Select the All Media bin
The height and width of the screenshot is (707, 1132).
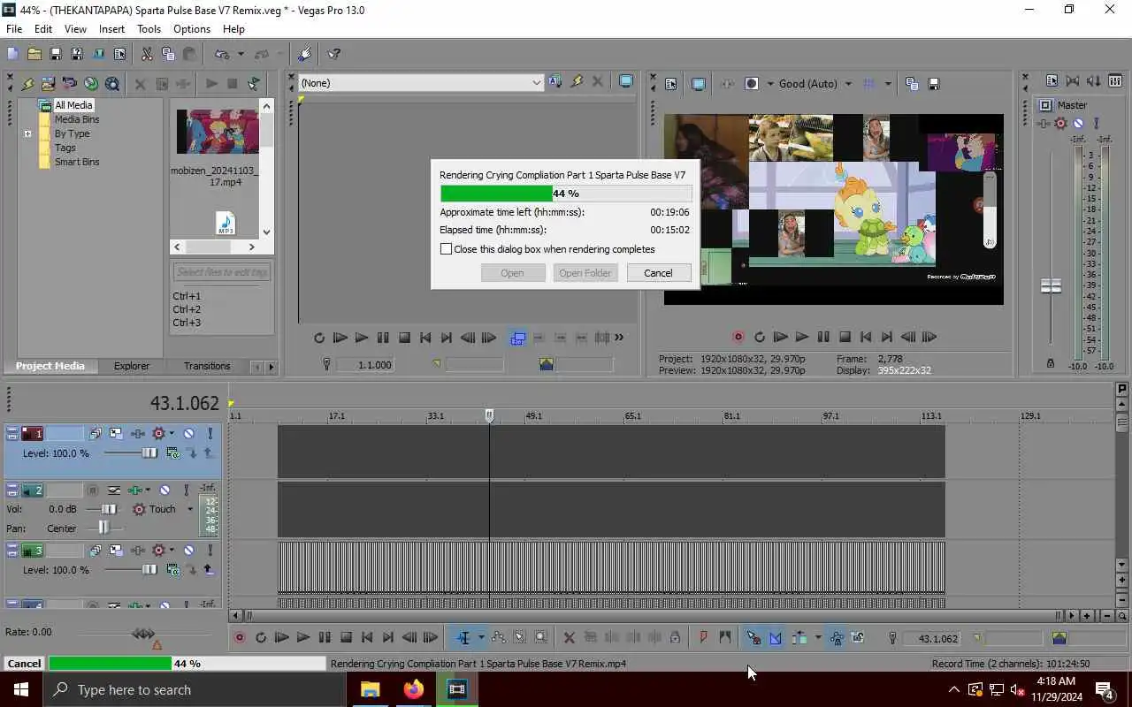[73, 105]
